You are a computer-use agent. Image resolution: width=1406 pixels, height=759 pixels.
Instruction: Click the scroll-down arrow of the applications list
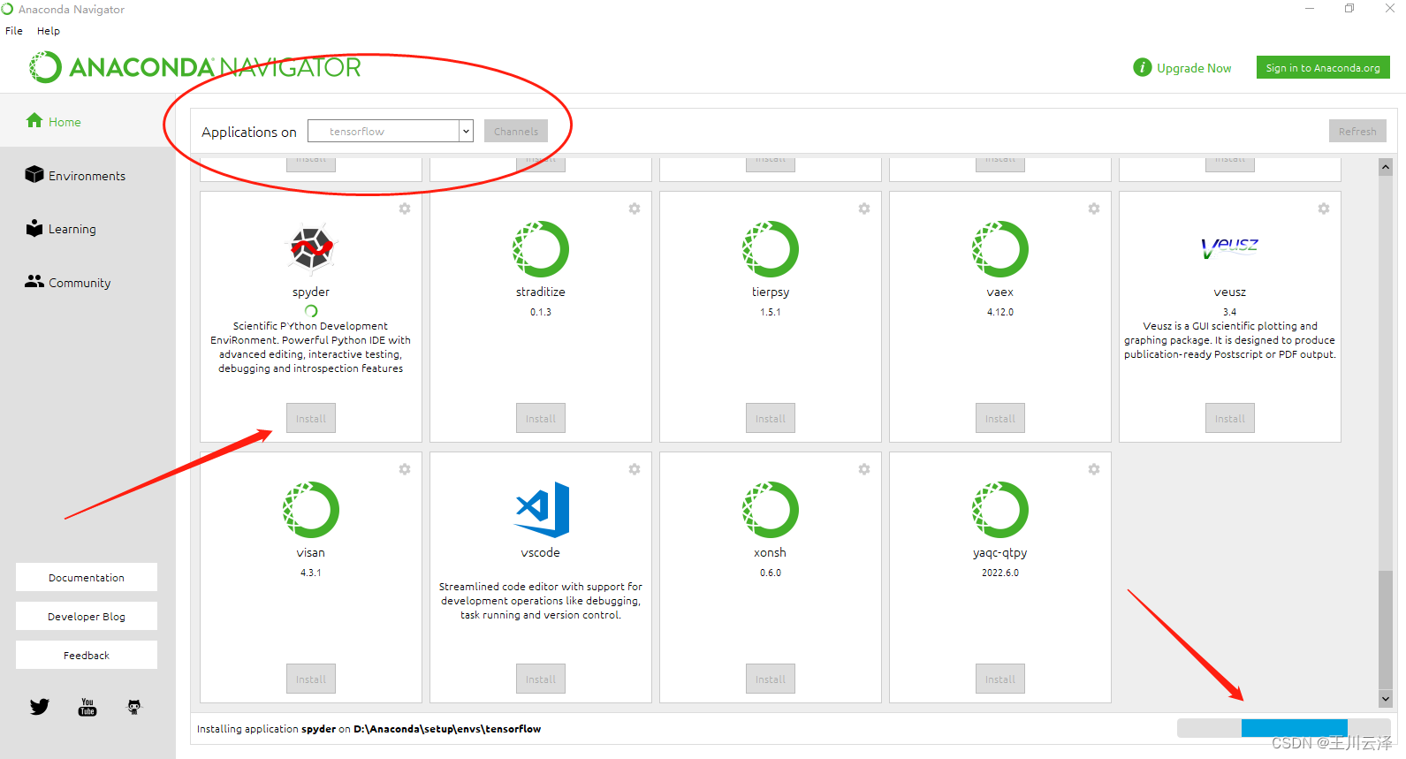[x=1386, y=698]
